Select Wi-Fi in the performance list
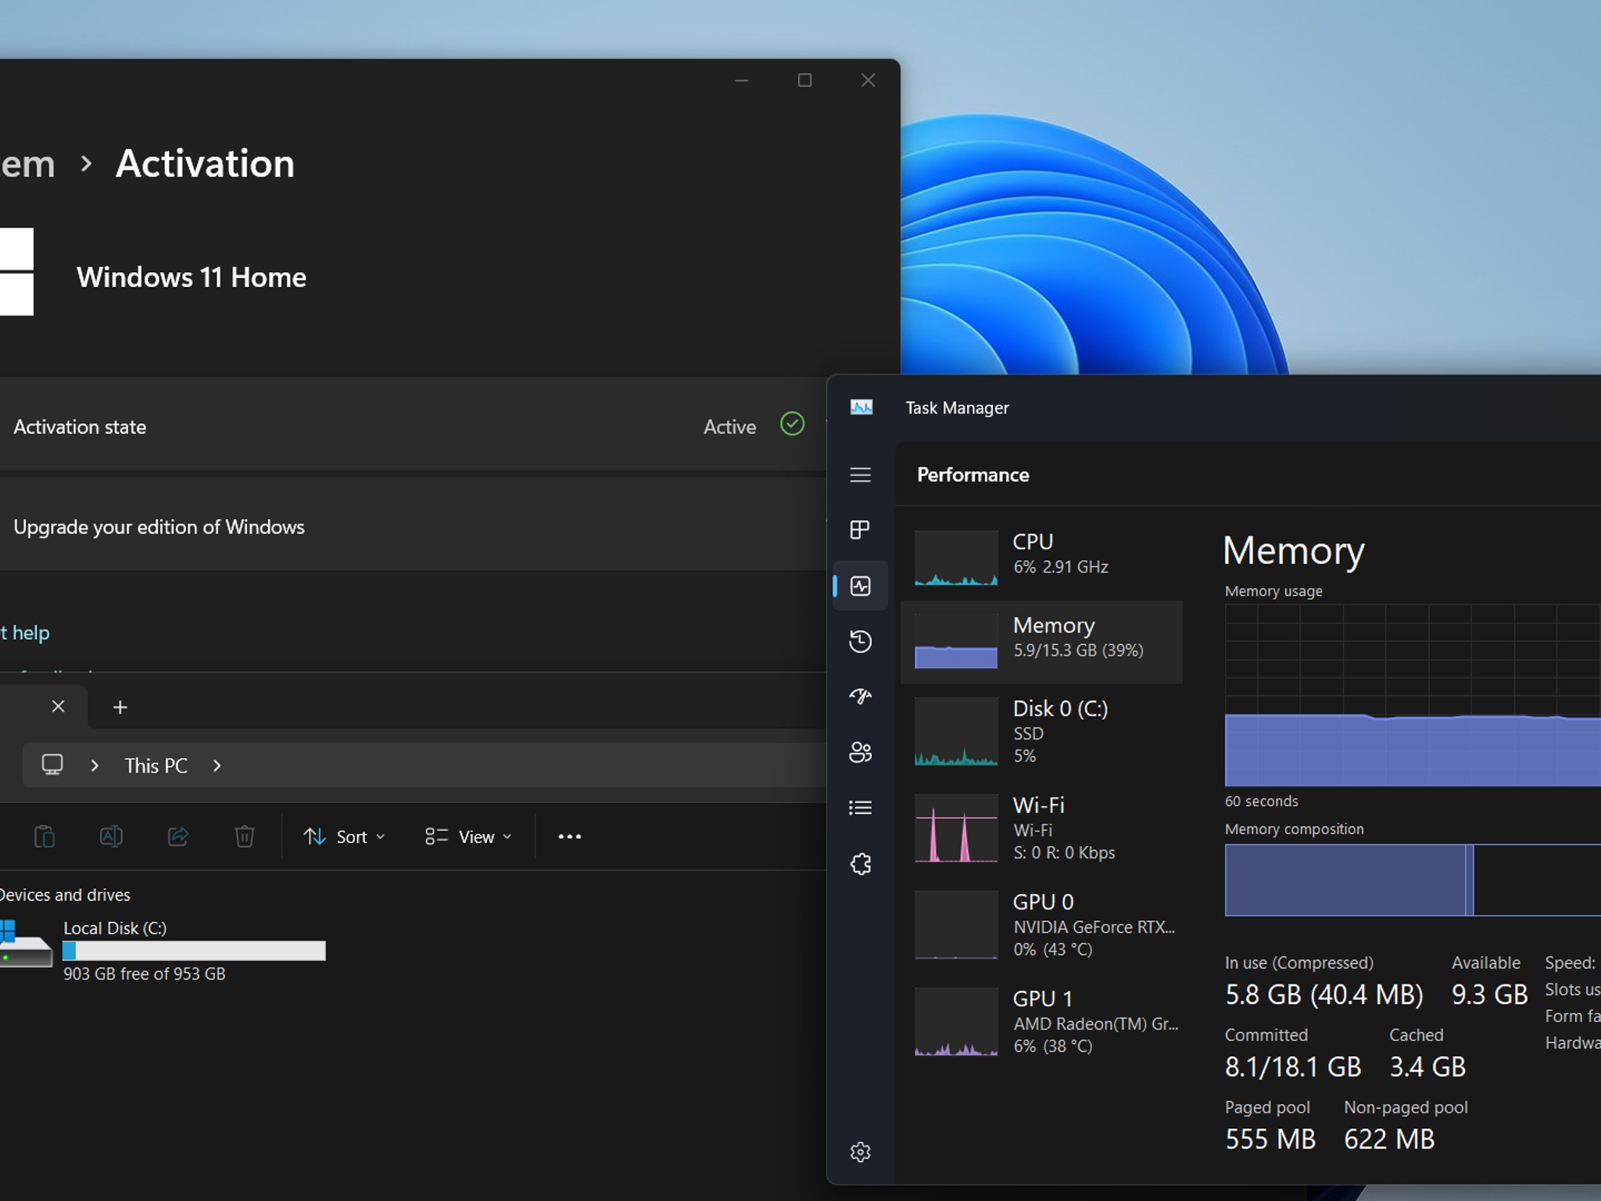The image size is (1601, 1201). coord(1042,828)
